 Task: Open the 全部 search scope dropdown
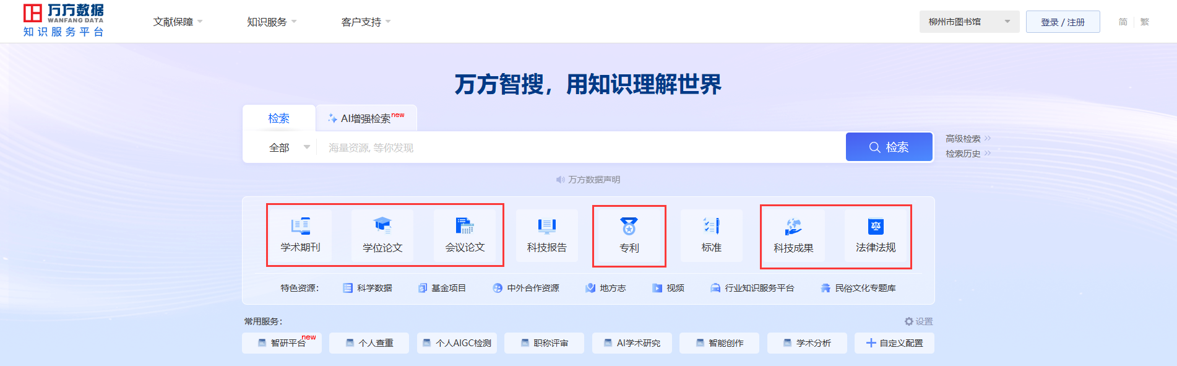click(x=290, y=147)
